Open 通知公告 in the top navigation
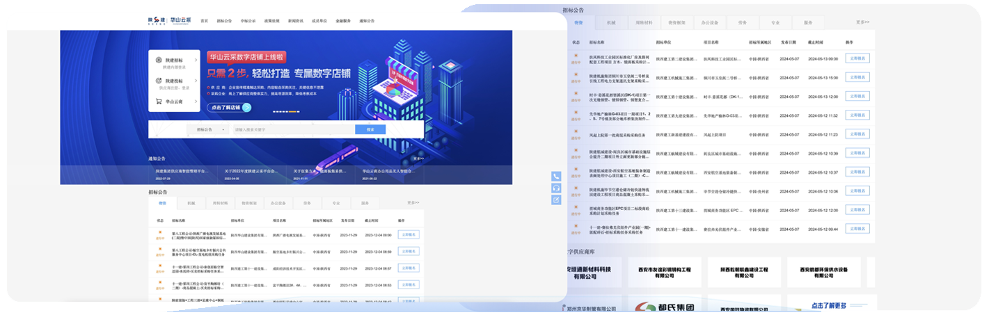Viewport: 989px width, 324px height. point(367,22)
